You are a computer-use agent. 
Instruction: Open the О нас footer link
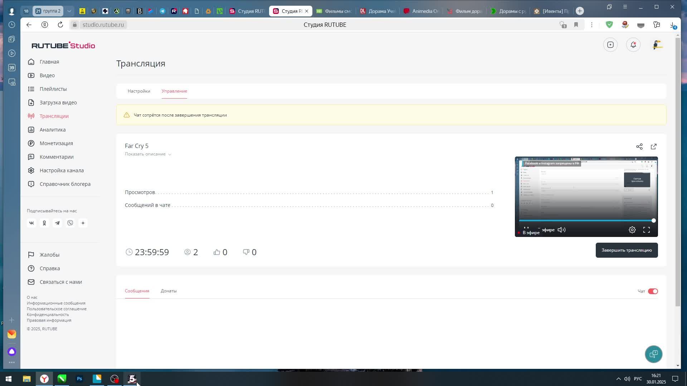(32, 297)
